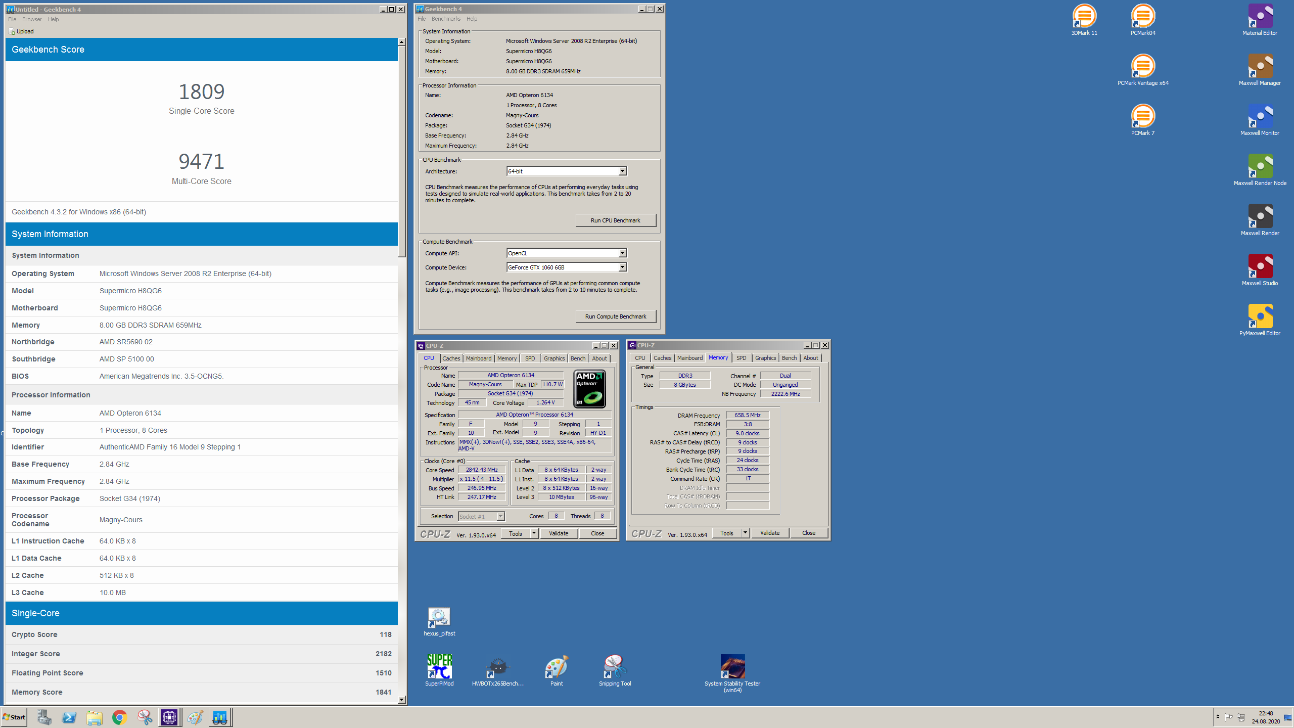
Task: Click the DRAM Frequency 658.5 MHz value
Action: click(748, 415)
